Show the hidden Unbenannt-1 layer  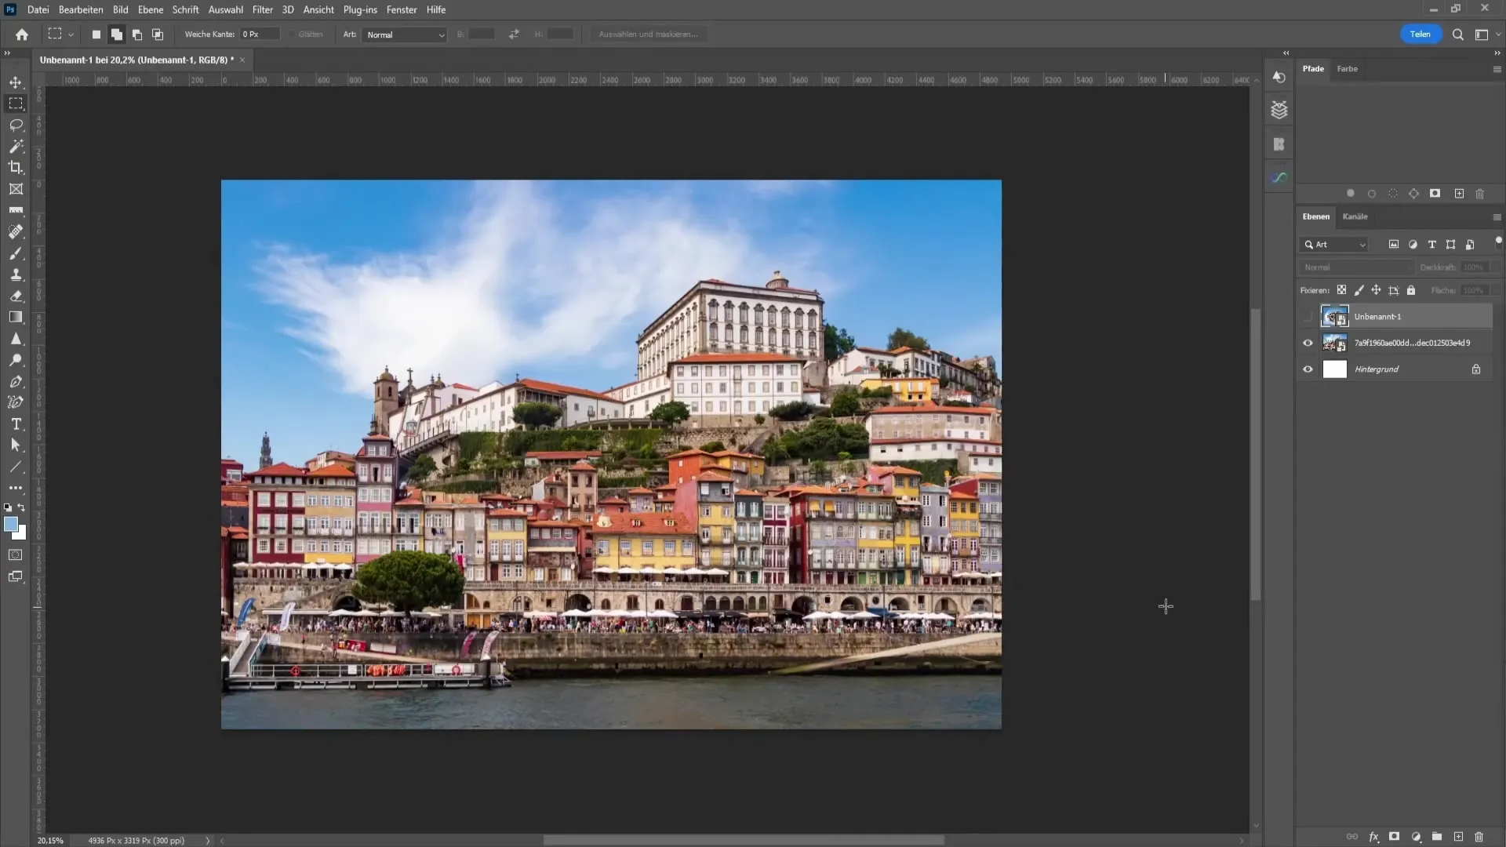tap(1308, 317)
